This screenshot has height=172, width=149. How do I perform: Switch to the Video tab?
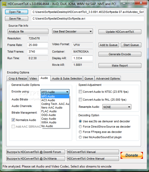click(x=33, y=78)
